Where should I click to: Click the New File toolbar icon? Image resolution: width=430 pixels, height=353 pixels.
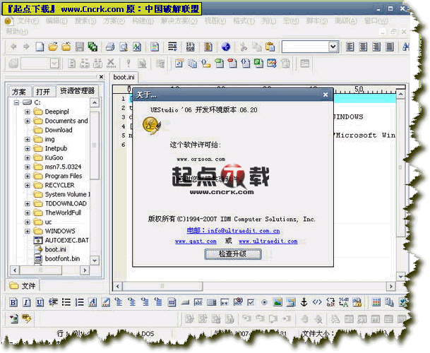[40, 47]
